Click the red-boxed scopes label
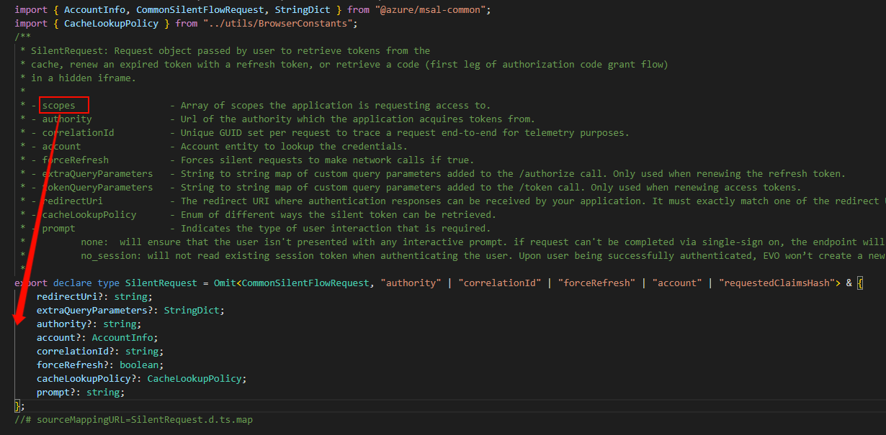Viewport: 886px width, 435px height. coord(62,104)
